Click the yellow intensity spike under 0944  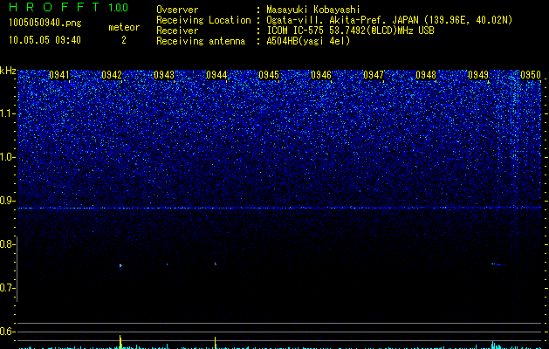click(x=215, y=342)
